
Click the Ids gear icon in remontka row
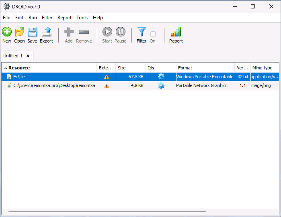click(x=161, y=85)
